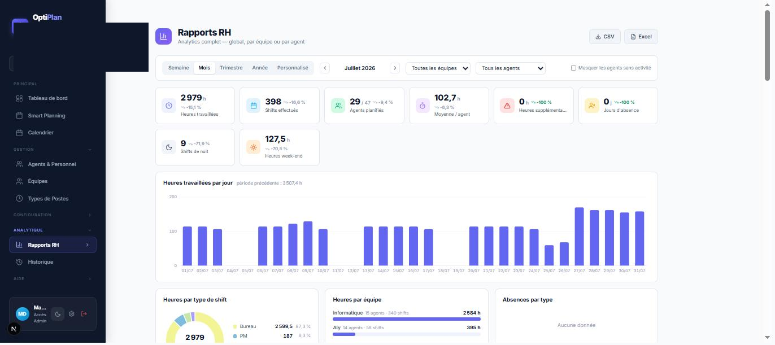Screen dimensions: 775x345
Task: Click the Calendrier sidebar icon
Action: point(20,133)
